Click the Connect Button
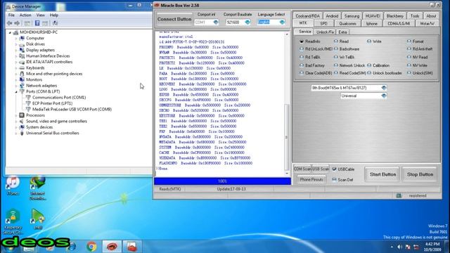 (x=174, y=19)
